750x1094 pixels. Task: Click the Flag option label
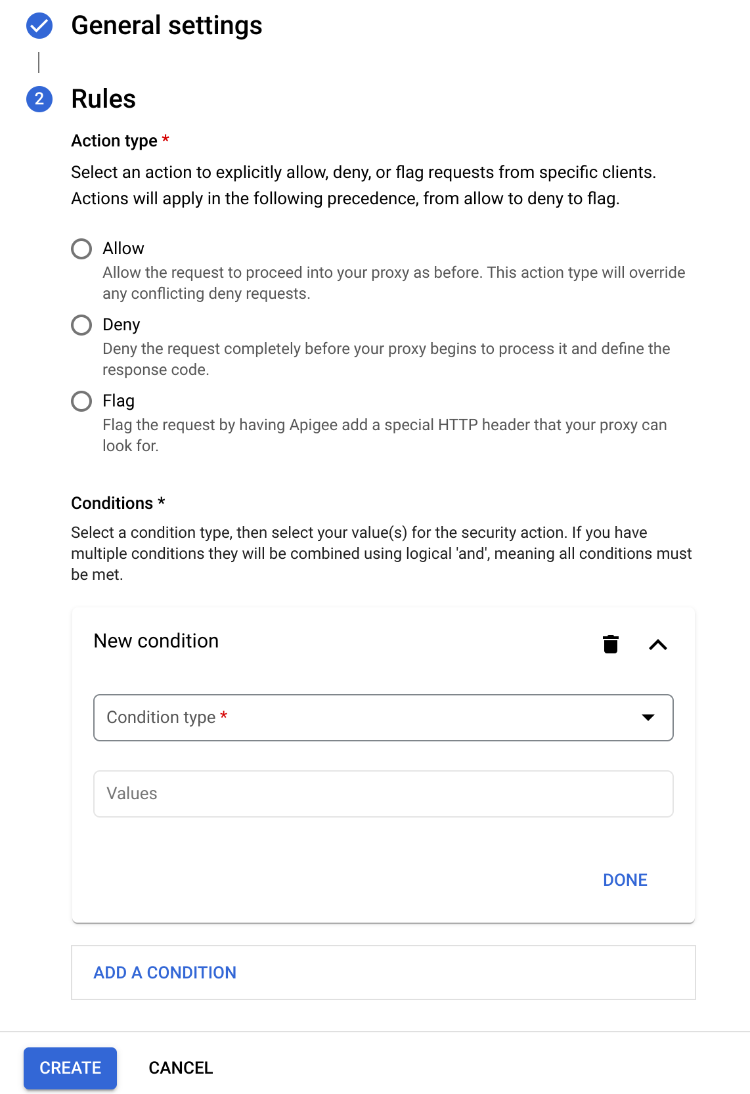[x=119, y=401]
